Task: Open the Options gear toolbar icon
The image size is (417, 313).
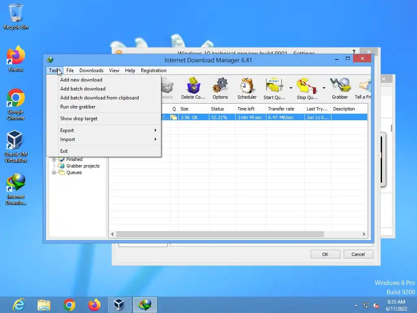Action: 220,88
